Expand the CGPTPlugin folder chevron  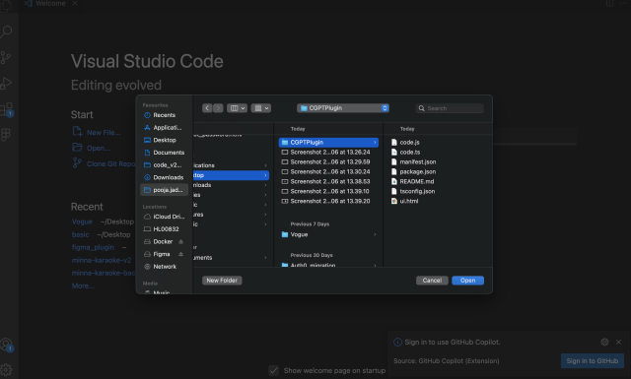pyautogui.click(x=375, y=143)
